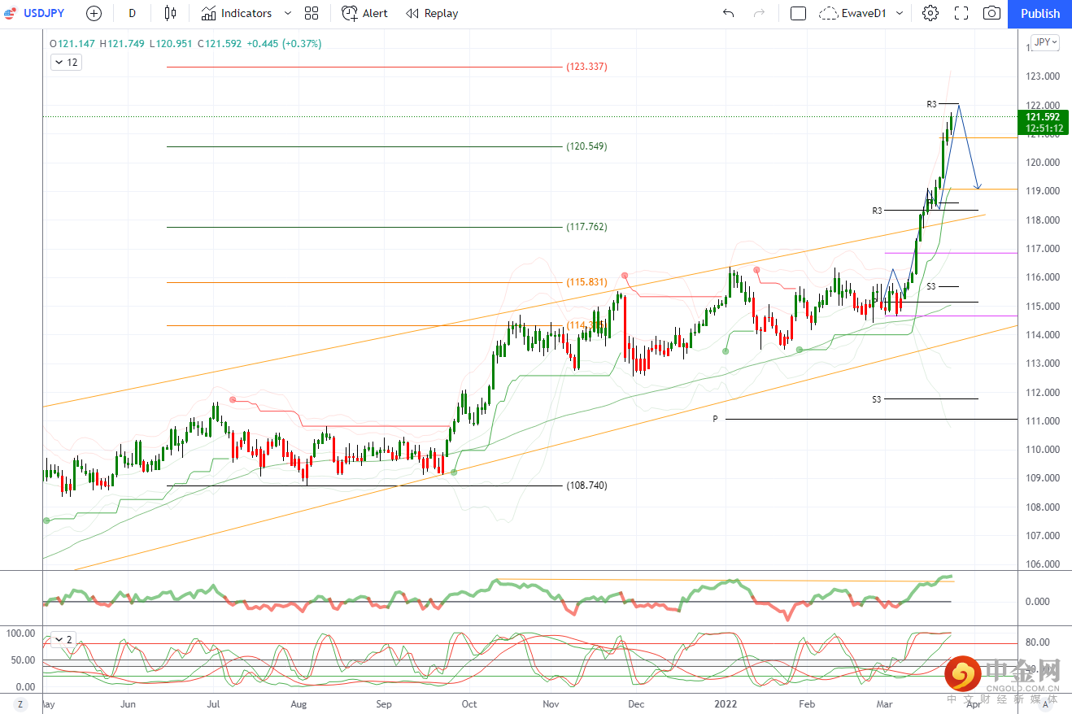The image size is (1072, 714).
Task: Toggle auto scale A button
Action: click(1045, 704)
